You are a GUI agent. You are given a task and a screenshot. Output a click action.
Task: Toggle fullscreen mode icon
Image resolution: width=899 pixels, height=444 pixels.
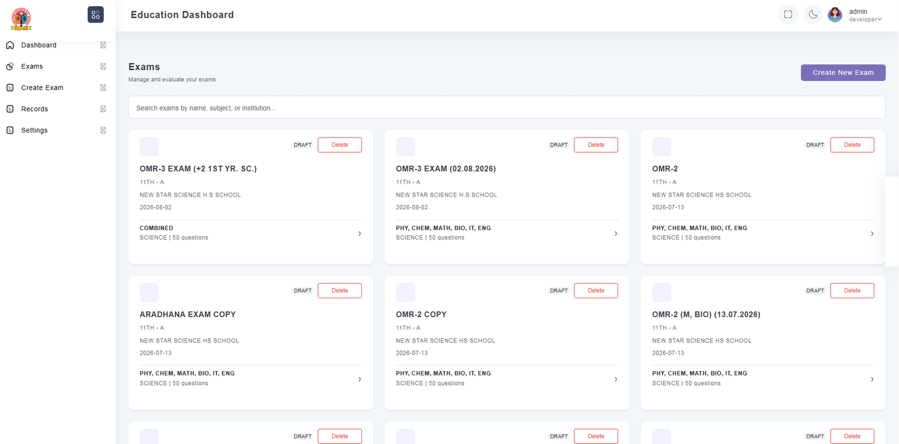point(788,15)
